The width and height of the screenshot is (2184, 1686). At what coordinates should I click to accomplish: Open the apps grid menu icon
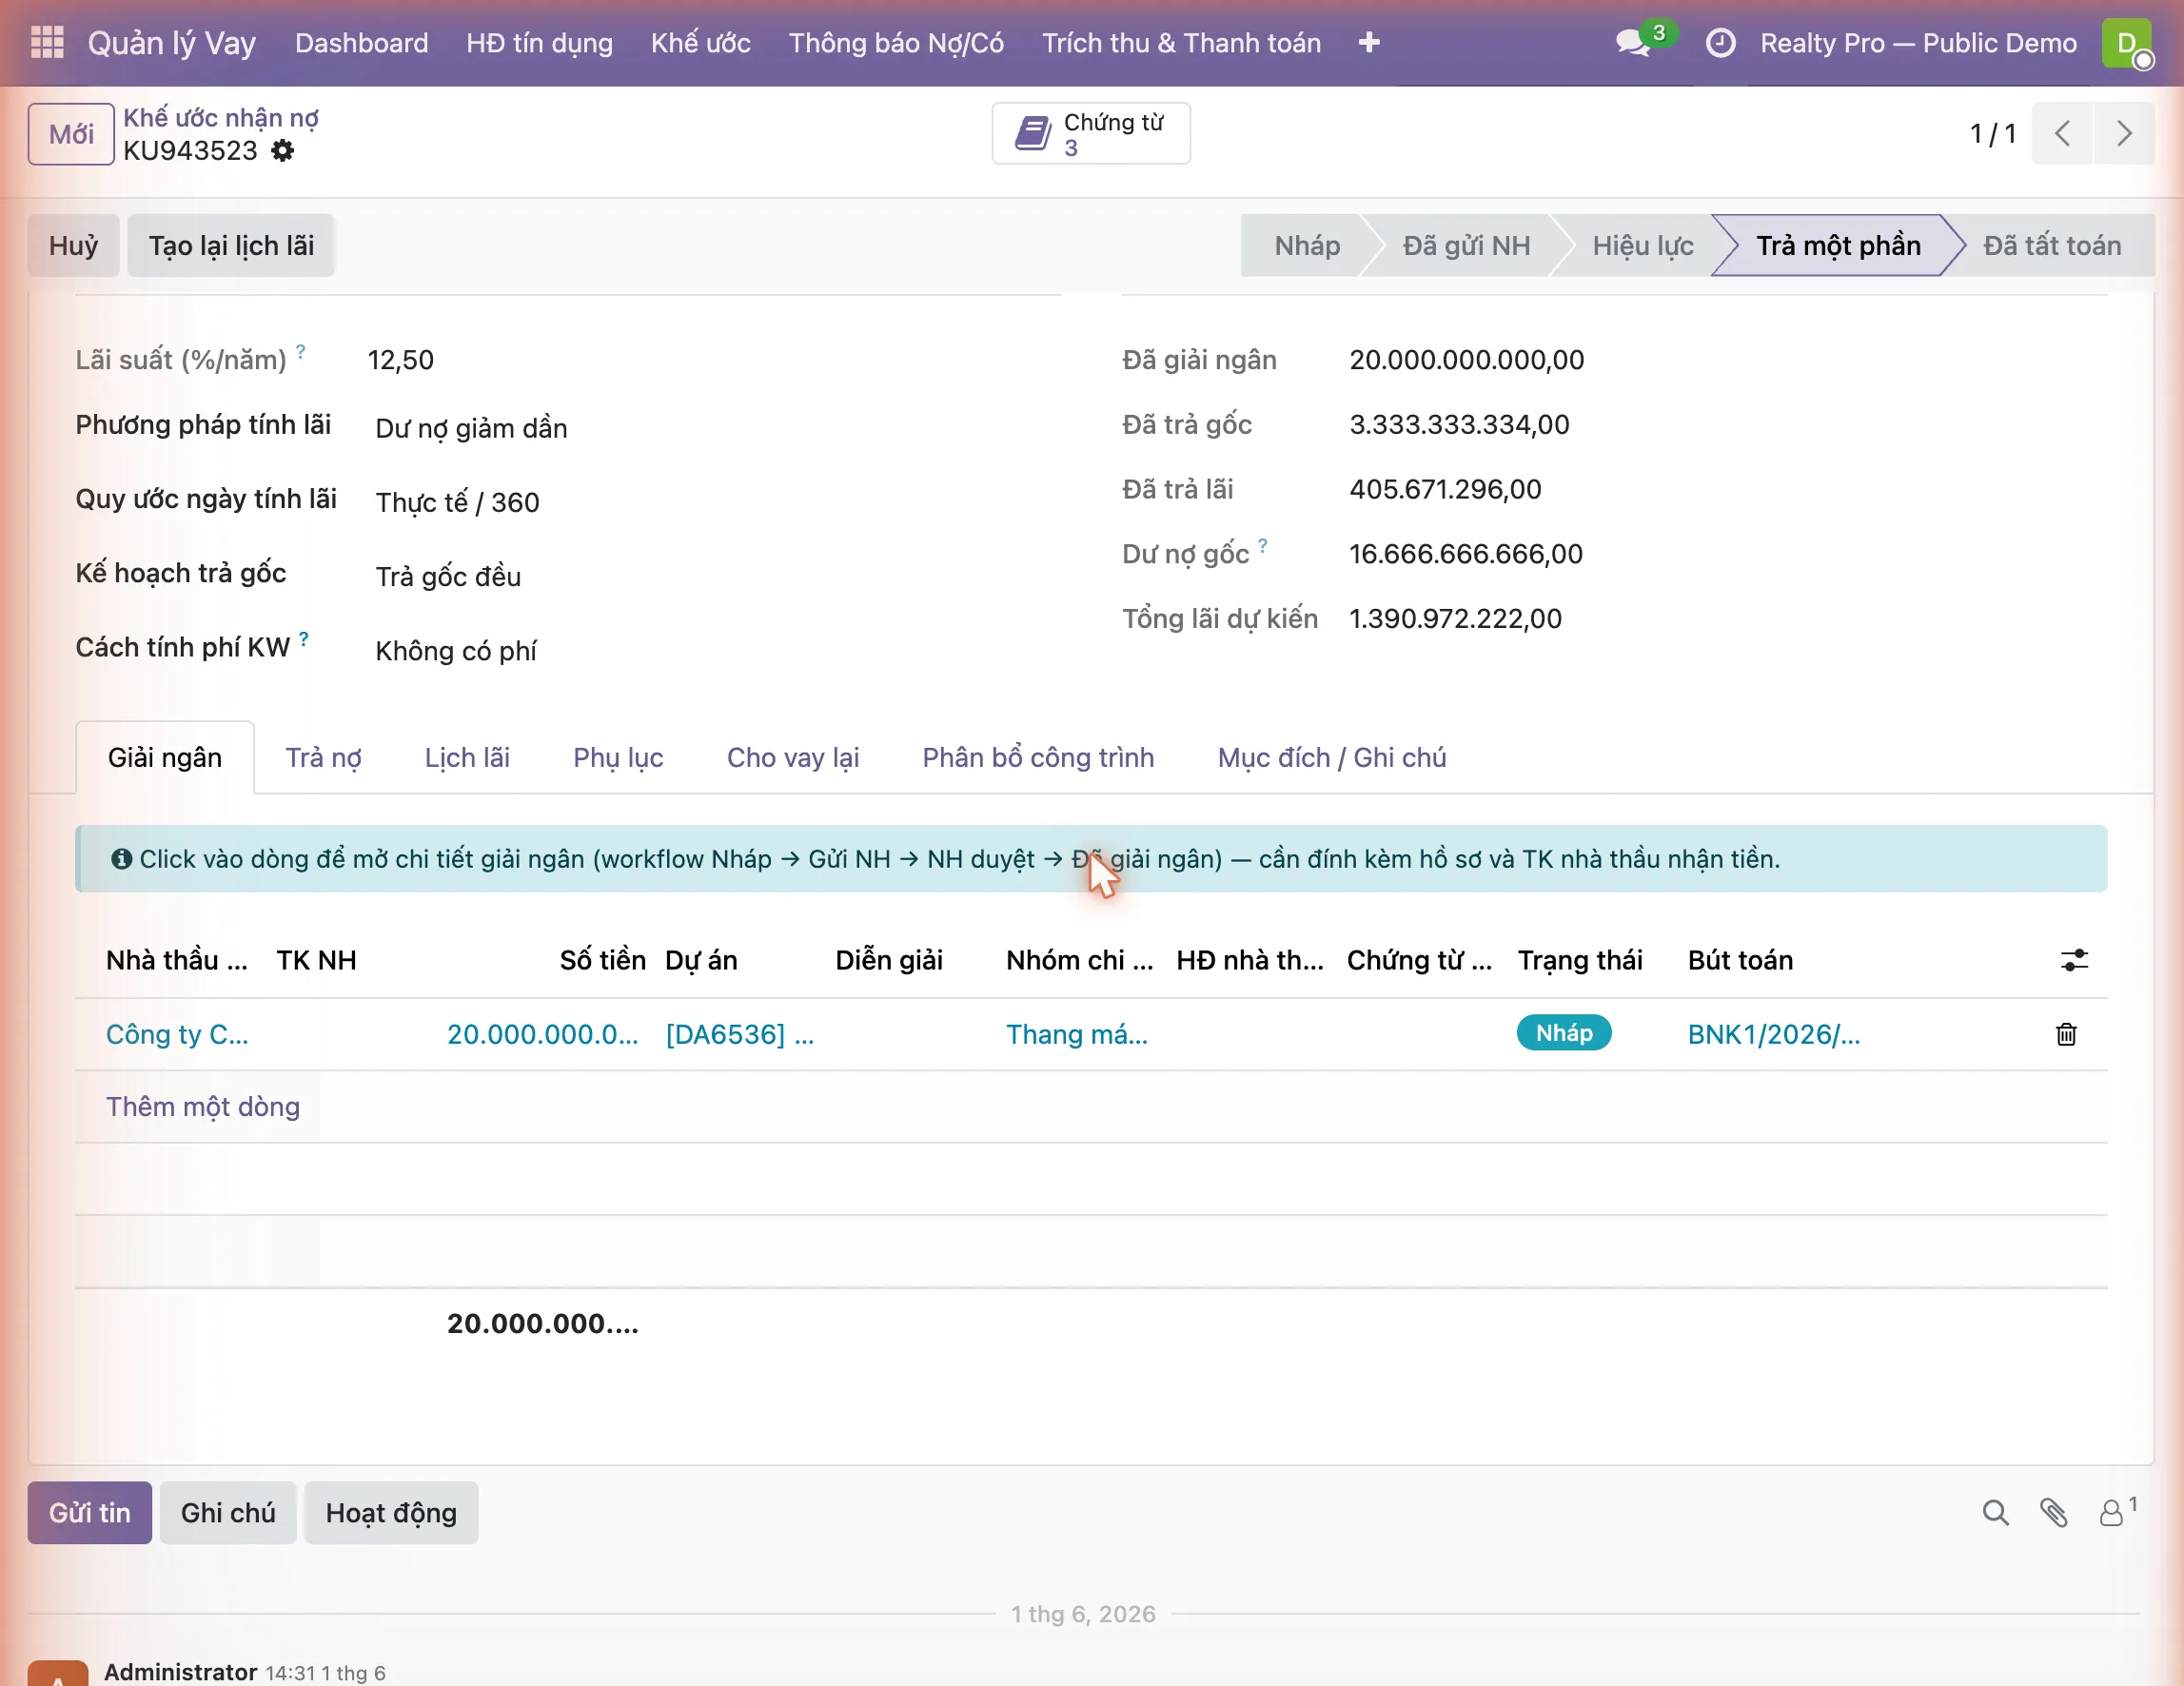(x=47, y=42)
